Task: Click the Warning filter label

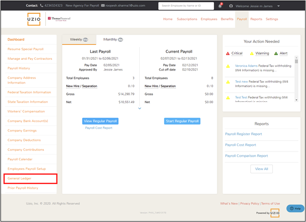Action: (262, 54)
